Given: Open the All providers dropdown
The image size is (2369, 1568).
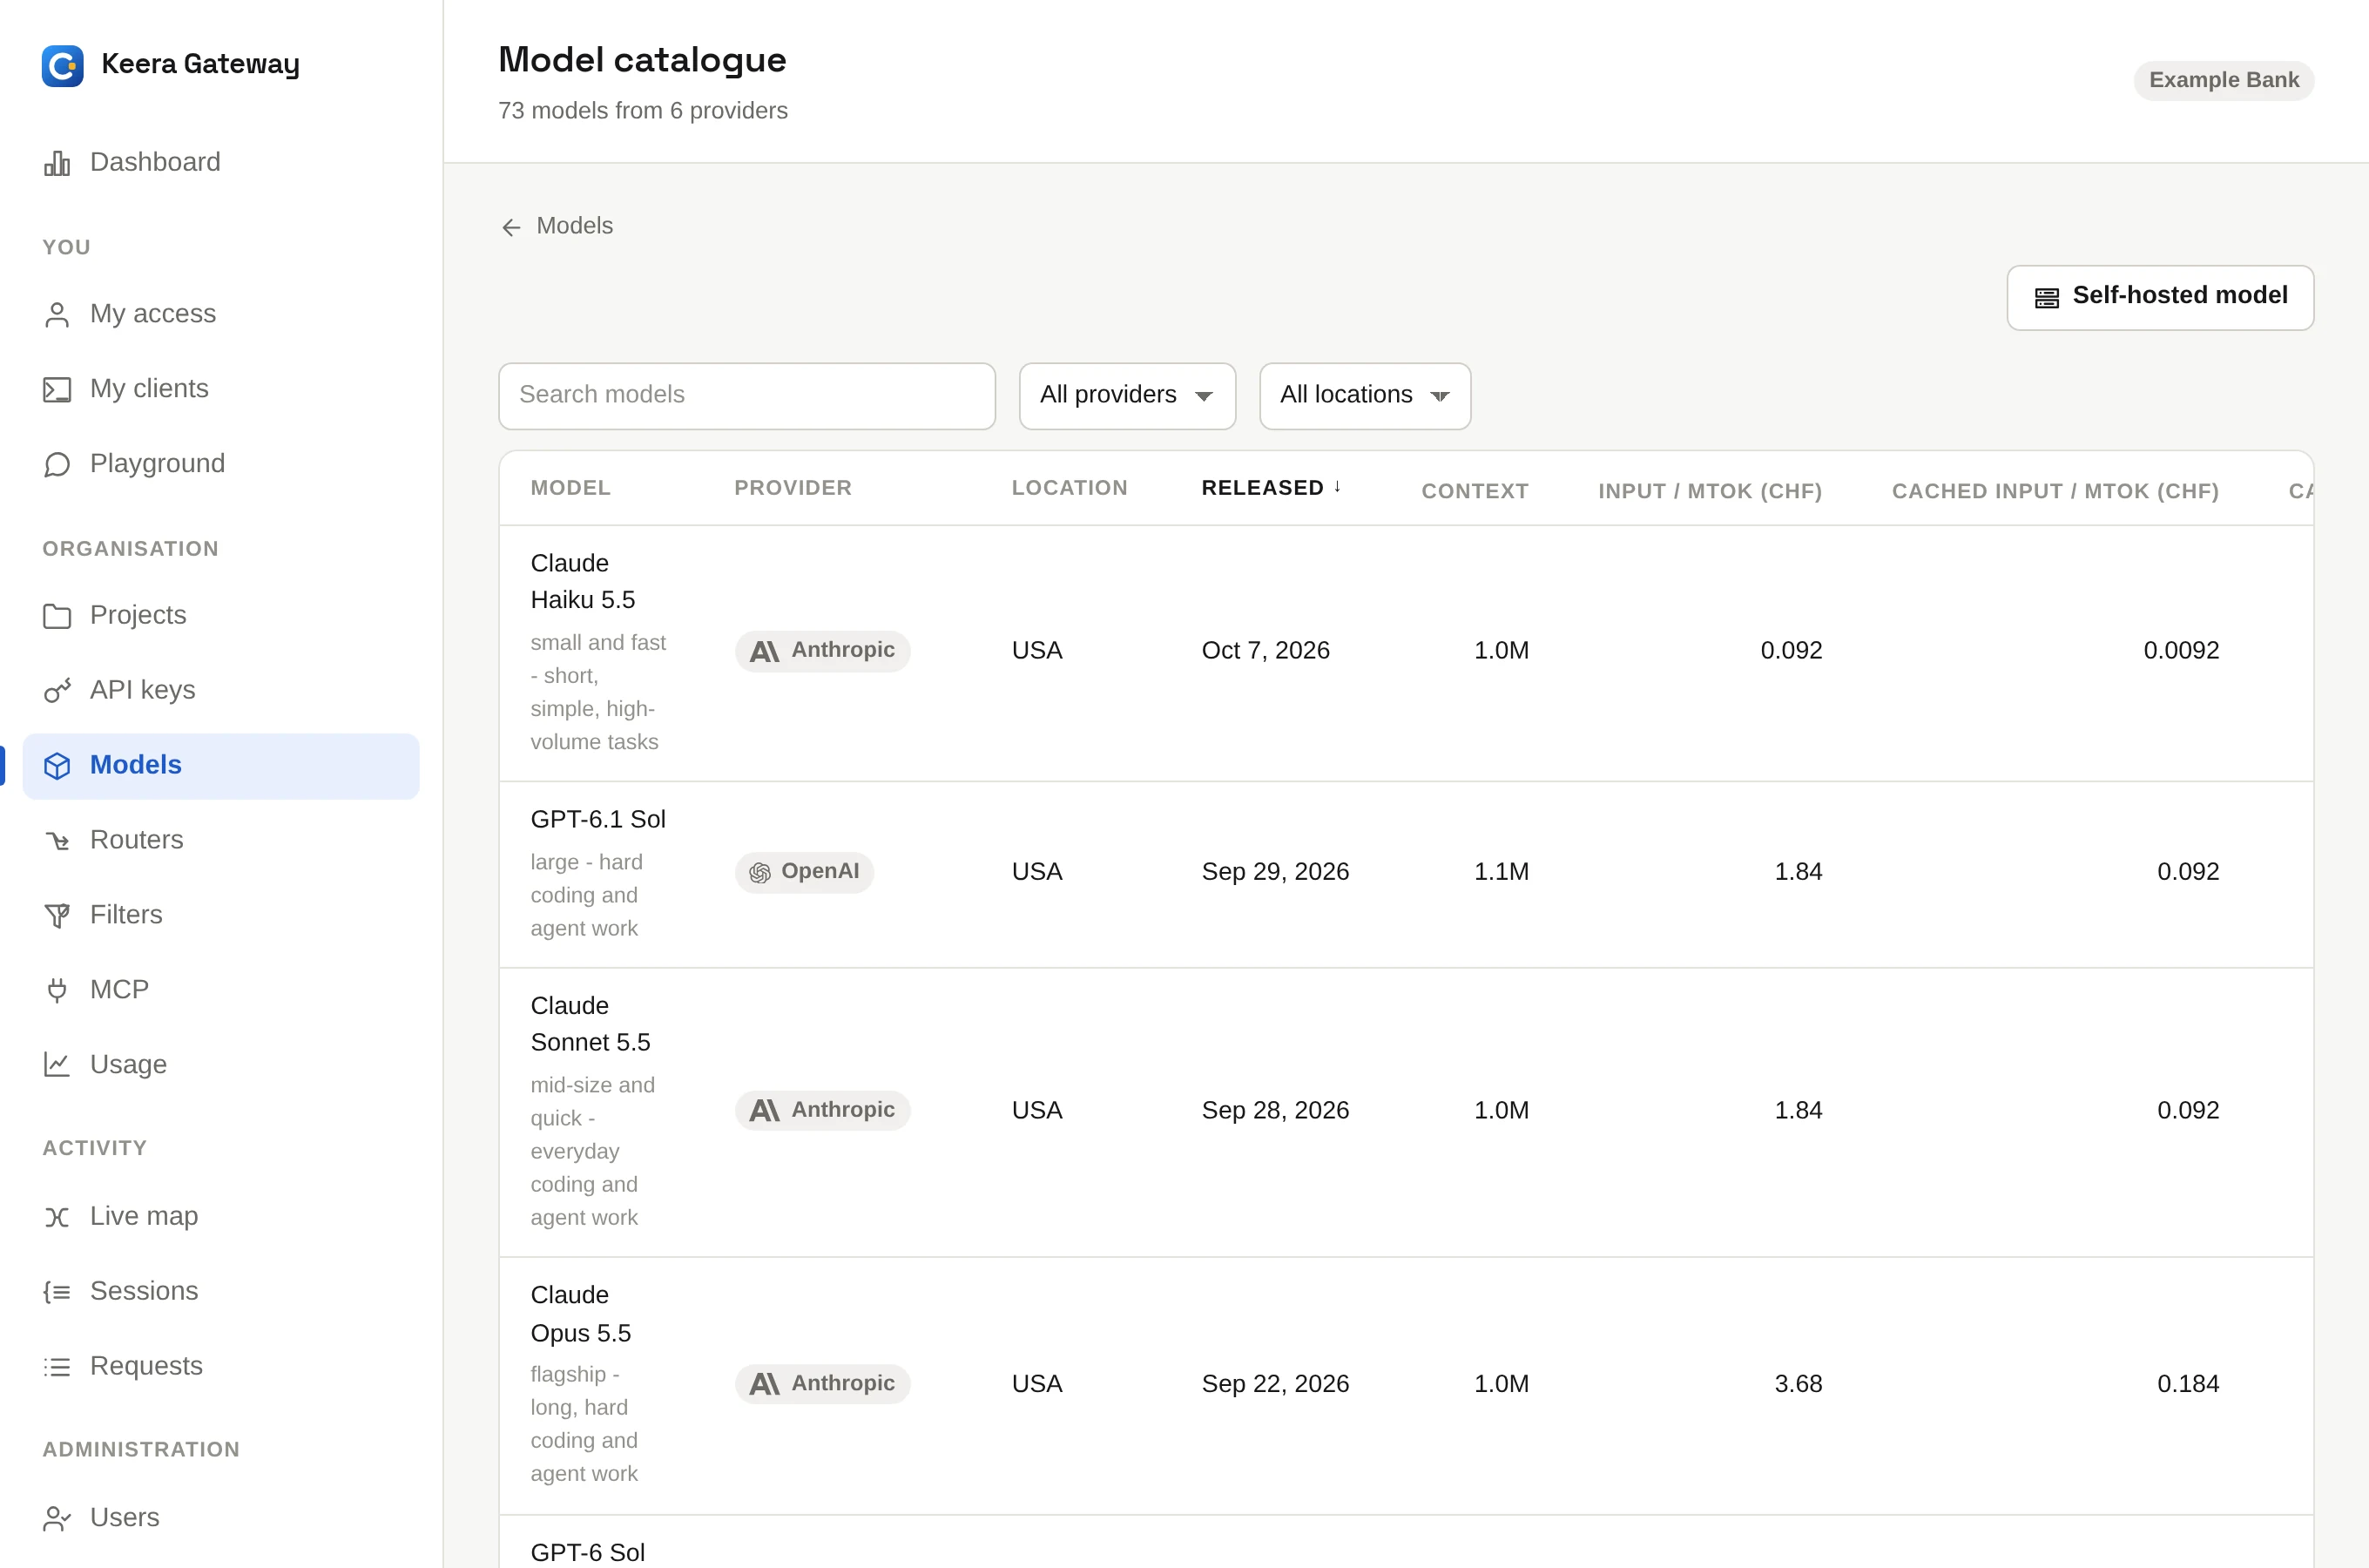Looking at the screenshot, I should (1128, 396).
